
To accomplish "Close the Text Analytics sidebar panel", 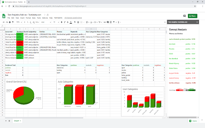I will [x=197, y=22].
